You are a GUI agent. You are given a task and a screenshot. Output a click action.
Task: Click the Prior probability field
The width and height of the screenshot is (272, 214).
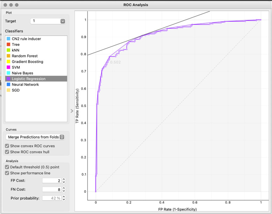pyautogui.click(x=51, y=198)
